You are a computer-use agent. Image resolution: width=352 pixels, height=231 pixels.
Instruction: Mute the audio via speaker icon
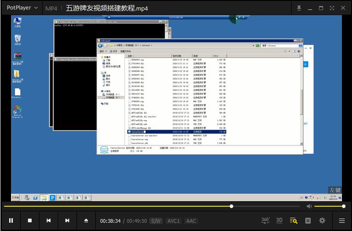coord(309,206)
